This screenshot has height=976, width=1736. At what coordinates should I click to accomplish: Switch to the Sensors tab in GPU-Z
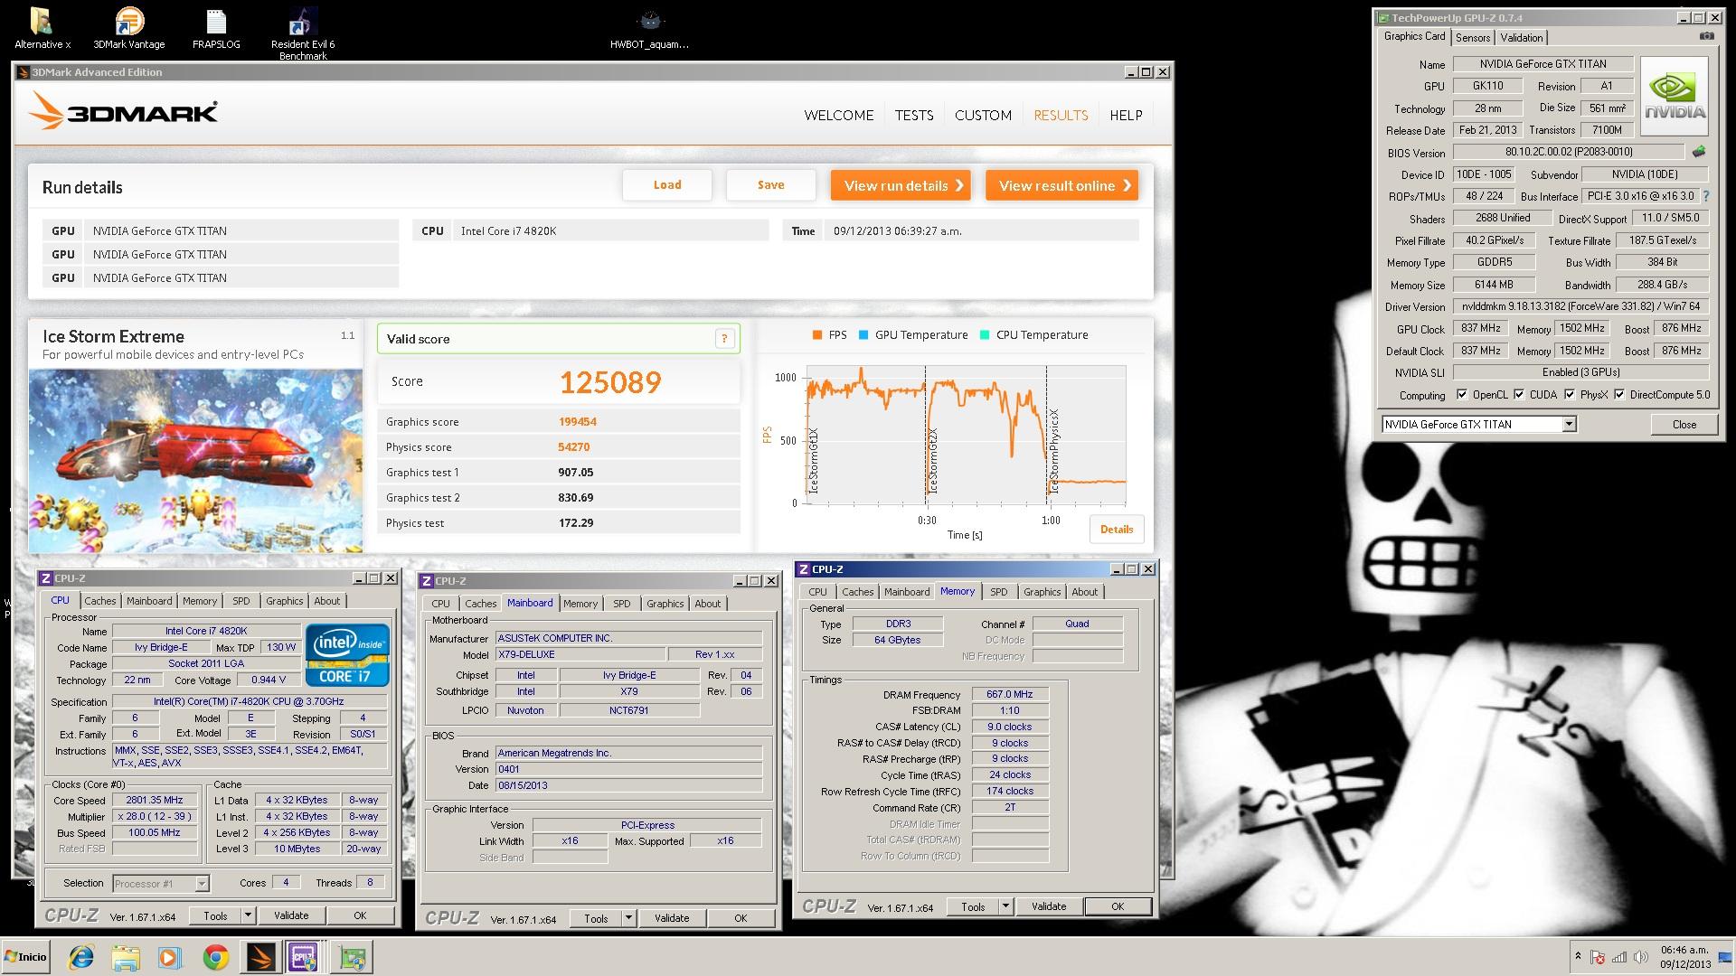[x=1473, y=37]
